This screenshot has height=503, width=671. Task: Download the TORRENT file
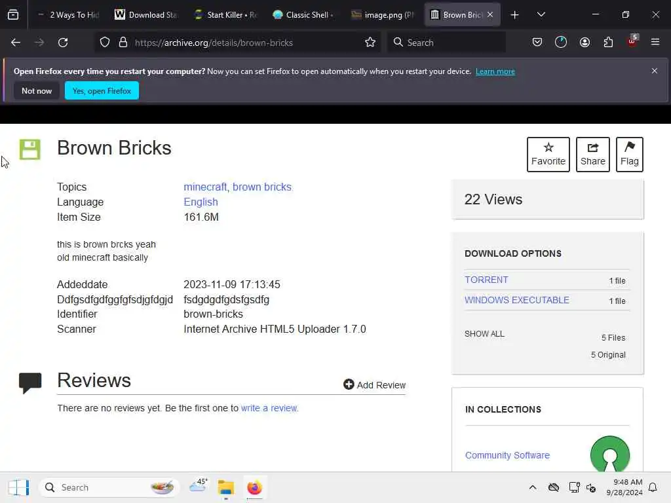487,280
